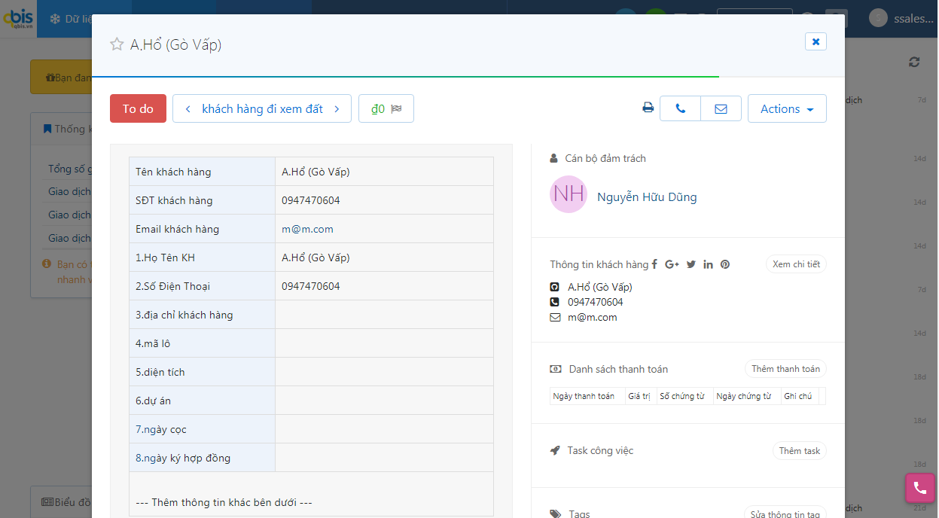The width and height of the screenshot is (939, 518).
Task: Click the 'Cán bộ đảm trách' label
Action: tap(605, 158)
